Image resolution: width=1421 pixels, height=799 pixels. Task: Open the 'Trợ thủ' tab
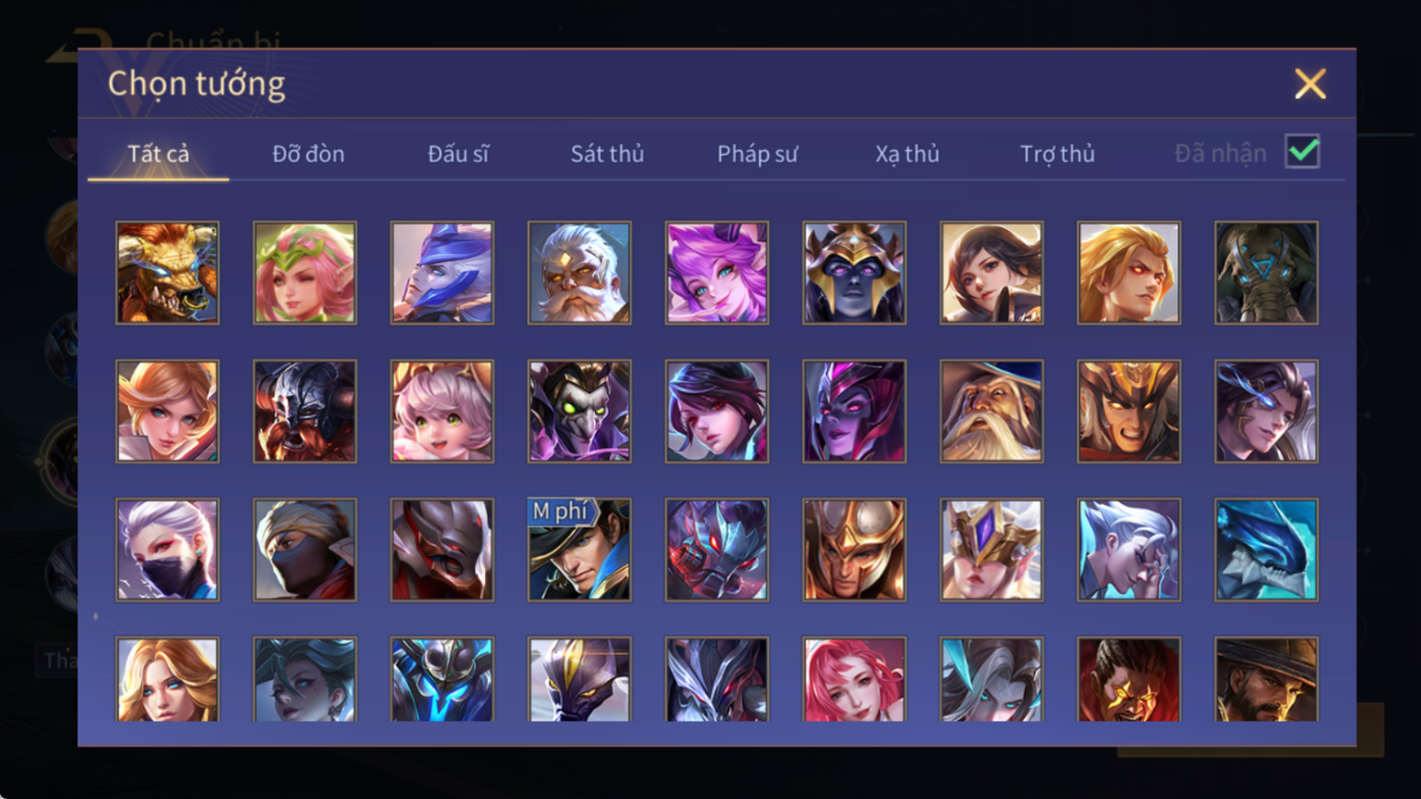1057,154
